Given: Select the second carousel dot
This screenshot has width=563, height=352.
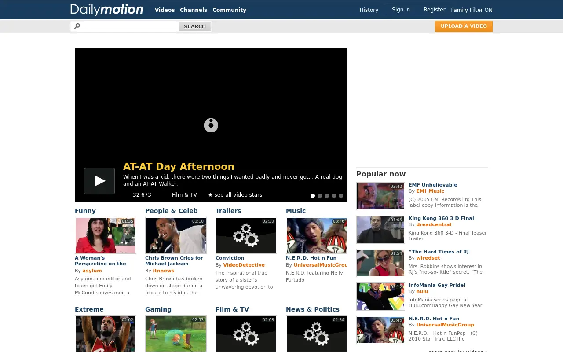Looking at the screenshot, I should pyautogui.click(x=320, y=196).
